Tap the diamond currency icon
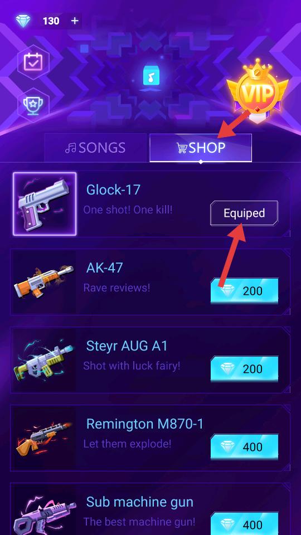Viewport: 301px width, 535px height. pos(23,21)
